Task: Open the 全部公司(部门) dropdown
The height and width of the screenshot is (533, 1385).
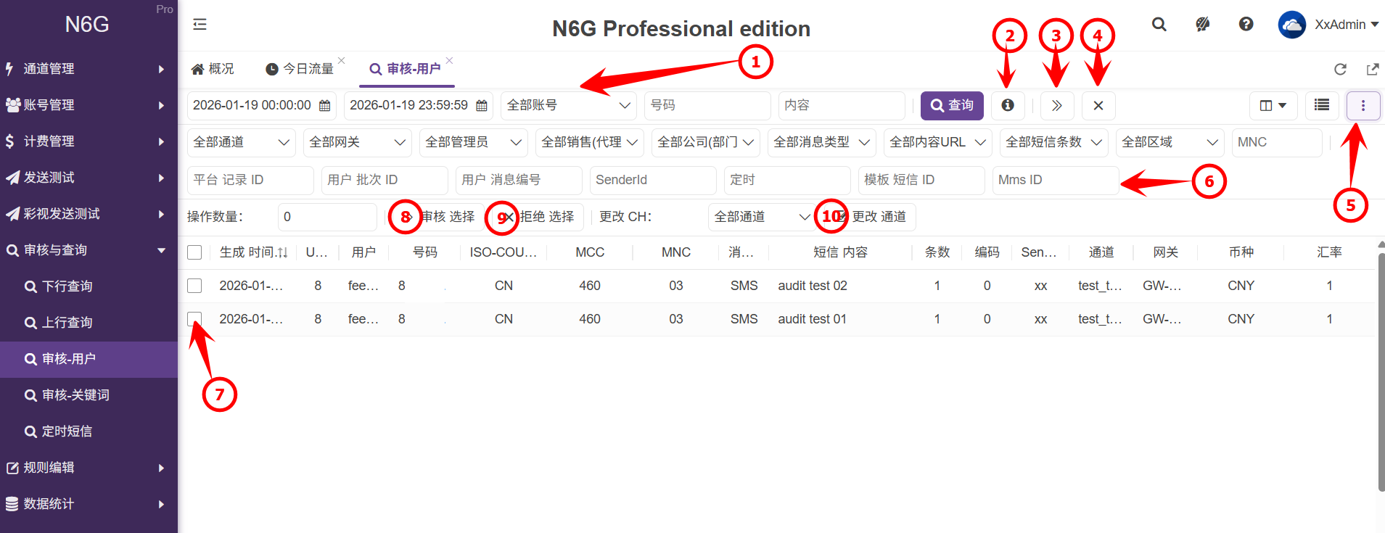Action: (706, 142)
